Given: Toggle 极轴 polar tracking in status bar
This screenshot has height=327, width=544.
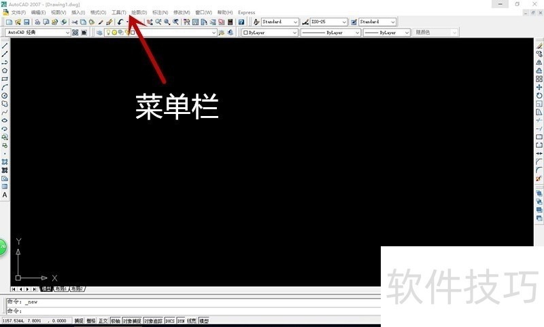Looking at the screenshot, I should tap(116, 321).
